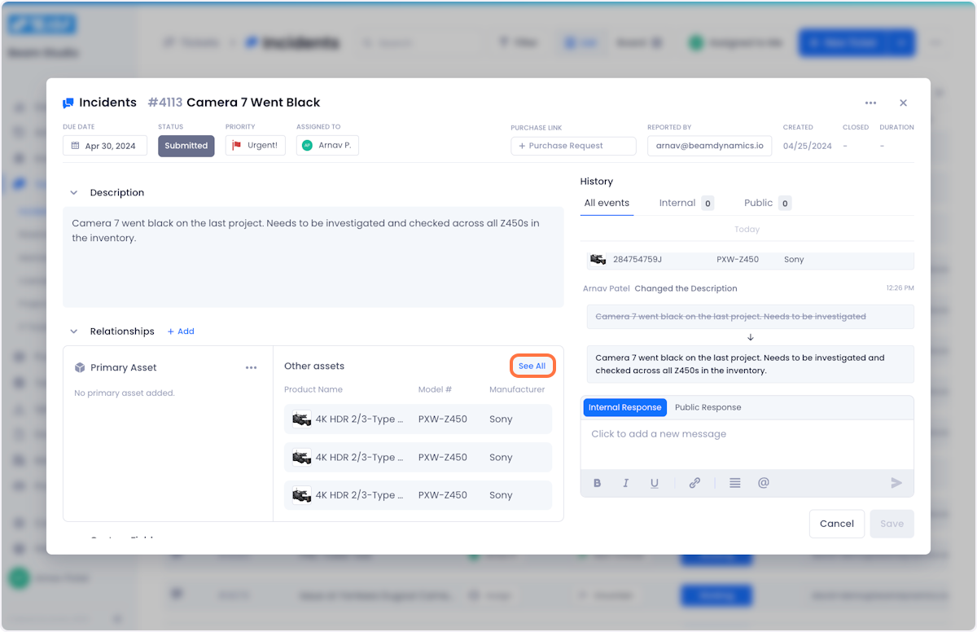Add a new relationship
The image size is (977, 632).
(181, 331)
